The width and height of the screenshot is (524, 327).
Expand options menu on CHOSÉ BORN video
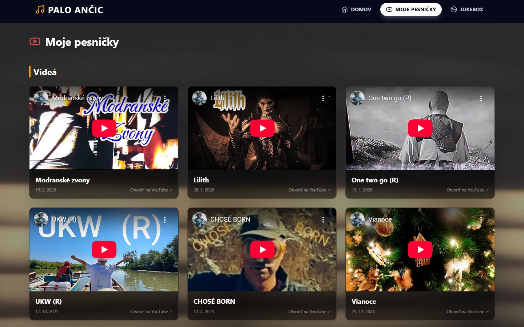[323, 220]
